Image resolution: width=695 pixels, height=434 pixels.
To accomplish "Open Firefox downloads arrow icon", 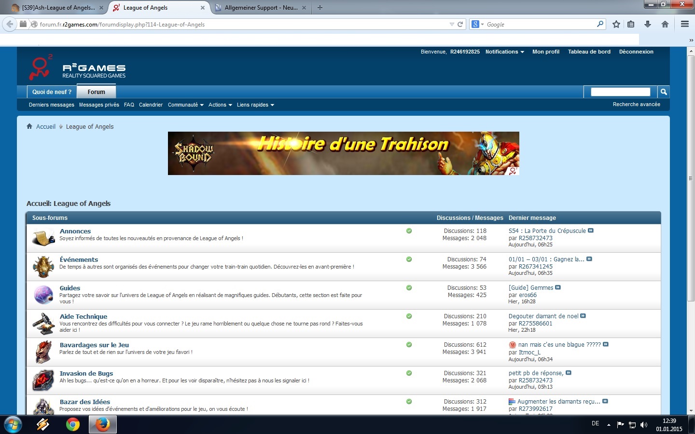I will point(648,24).
